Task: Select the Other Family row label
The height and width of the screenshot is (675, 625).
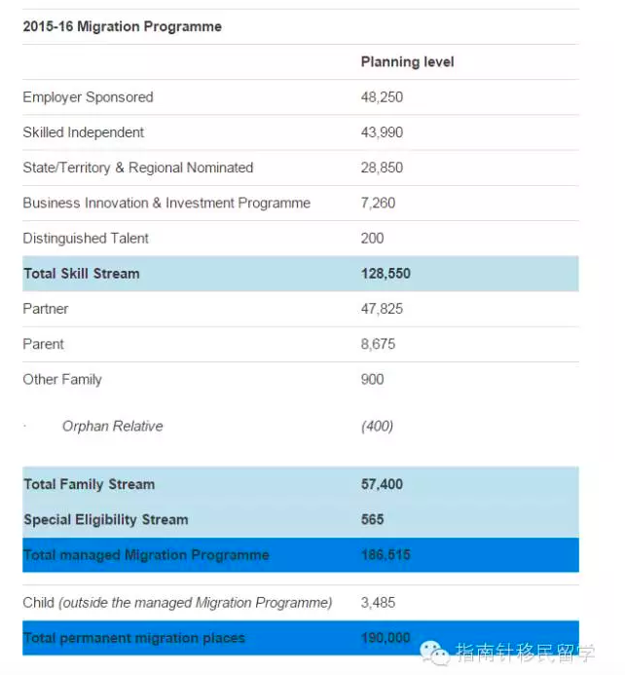Action: tap(62, 379)
